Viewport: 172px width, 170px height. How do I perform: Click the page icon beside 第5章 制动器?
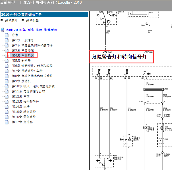click(x=7, y=61)
